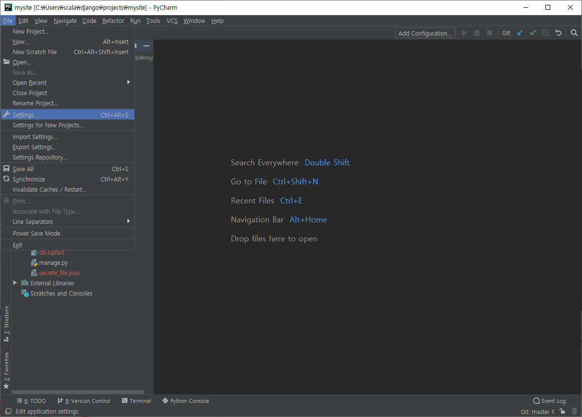Select New... menu entry
This screenshot has width=582, height=417.
(67, 42)
